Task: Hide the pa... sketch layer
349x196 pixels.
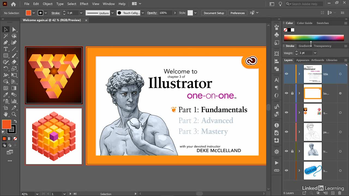Action: tap(286, 132)
